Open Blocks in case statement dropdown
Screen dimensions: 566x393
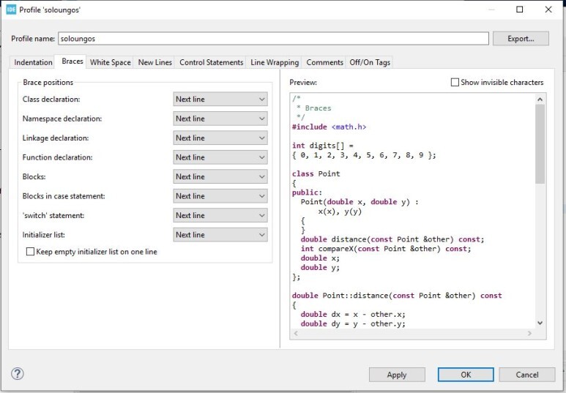tap(220, 196)
